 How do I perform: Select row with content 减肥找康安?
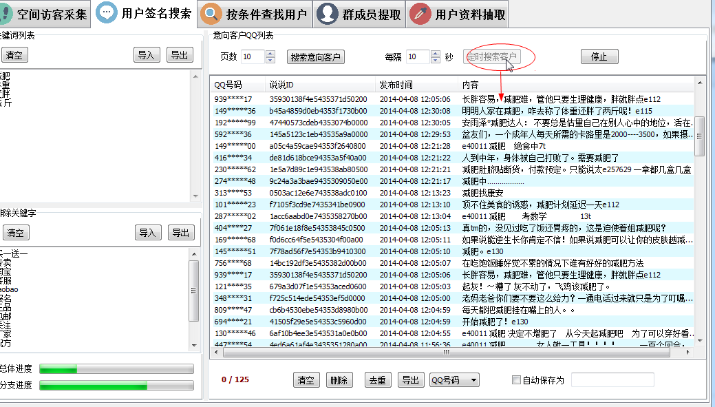tap(453, 193)
